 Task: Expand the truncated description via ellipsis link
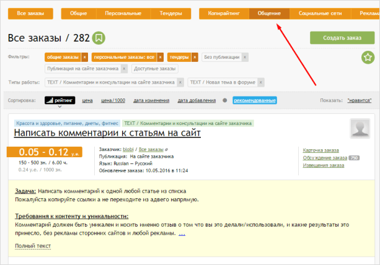(x=182, y=233)
